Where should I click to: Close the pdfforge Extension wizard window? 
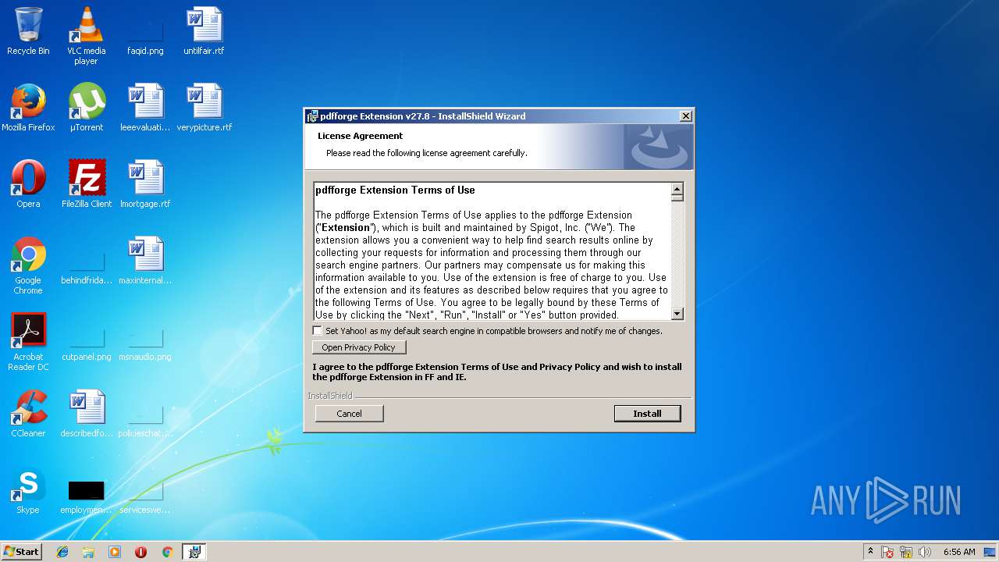(685, 116)
